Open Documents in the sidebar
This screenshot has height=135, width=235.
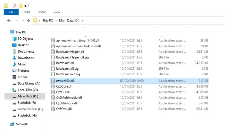pos(26,51)
